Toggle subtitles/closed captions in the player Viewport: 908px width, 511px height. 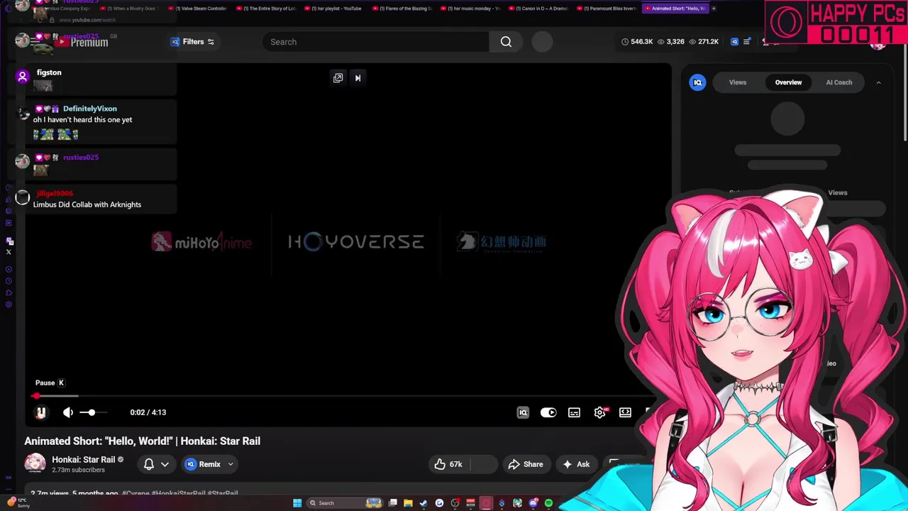574,412
